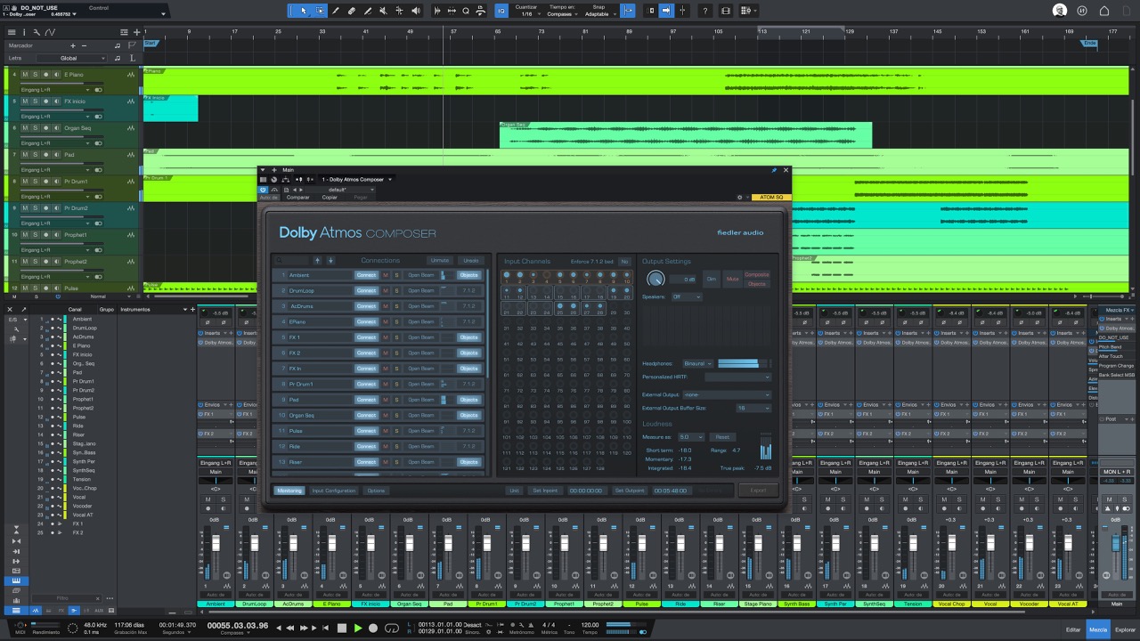Select the Eraser tool
Screen dimensions: 1140x641
click(x=352, y=11)
